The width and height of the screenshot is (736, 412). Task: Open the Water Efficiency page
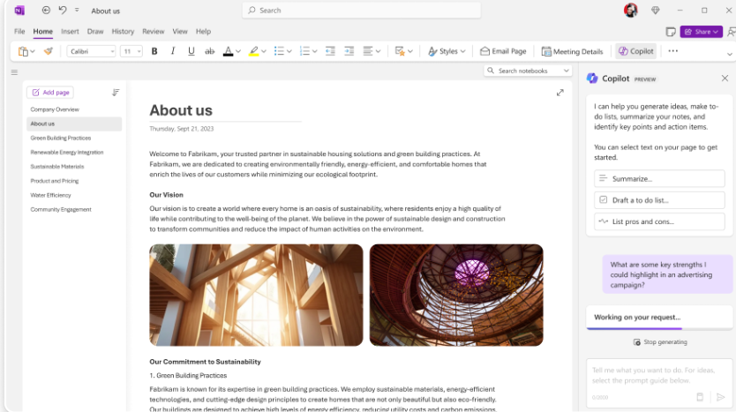(50, 195)
